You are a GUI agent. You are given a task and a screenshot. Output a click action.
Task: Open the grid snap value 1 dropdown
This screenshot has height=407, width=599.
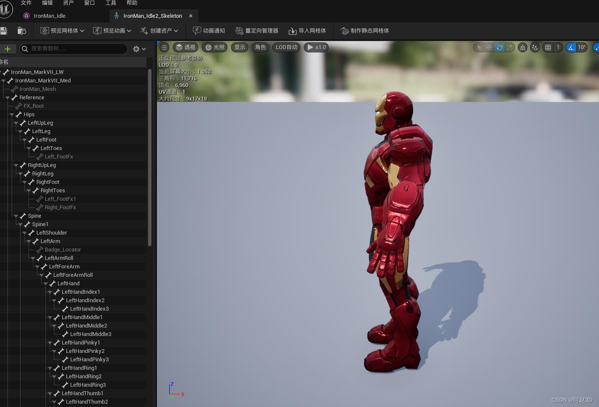tap(558, 47)
